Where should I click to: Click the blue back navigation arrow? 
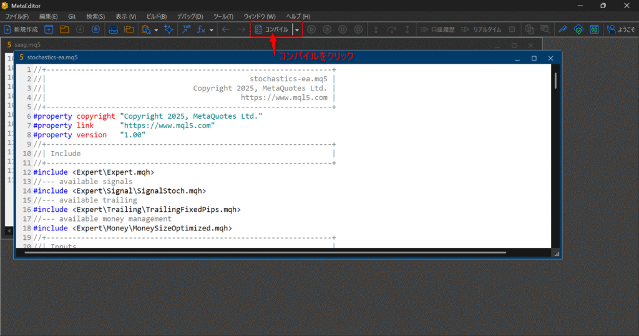point(226,29)
